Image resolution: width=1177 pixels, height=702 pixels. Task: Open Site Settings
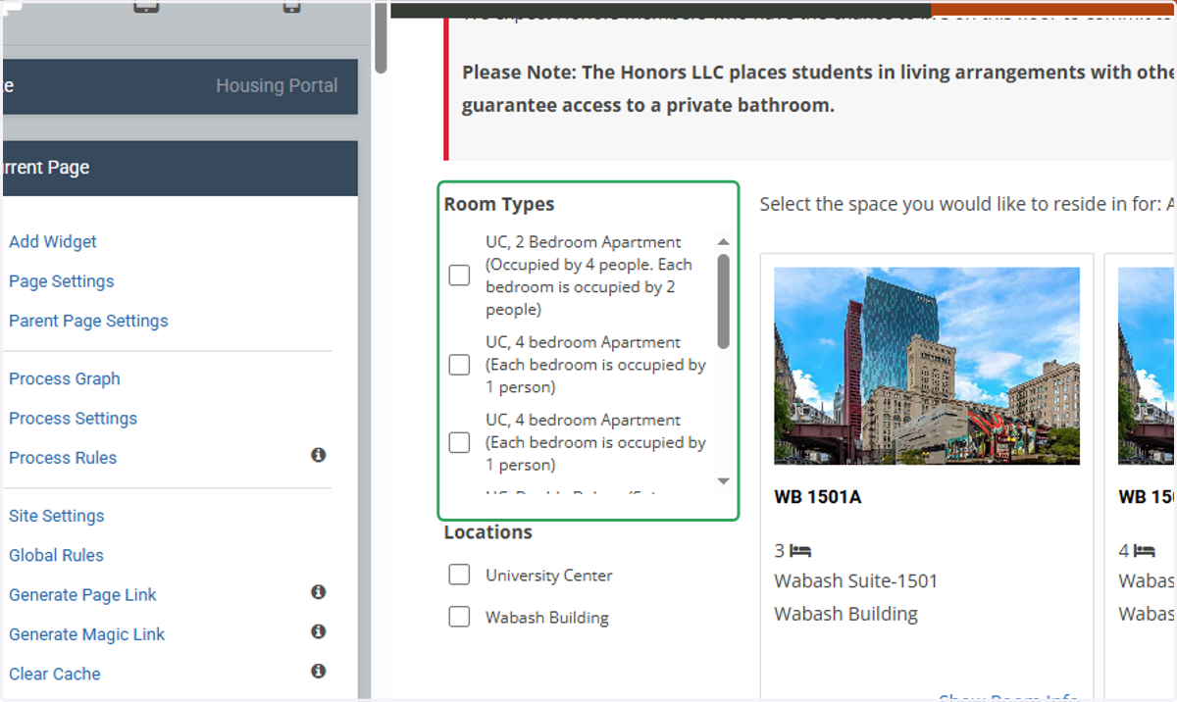[56, 516]
